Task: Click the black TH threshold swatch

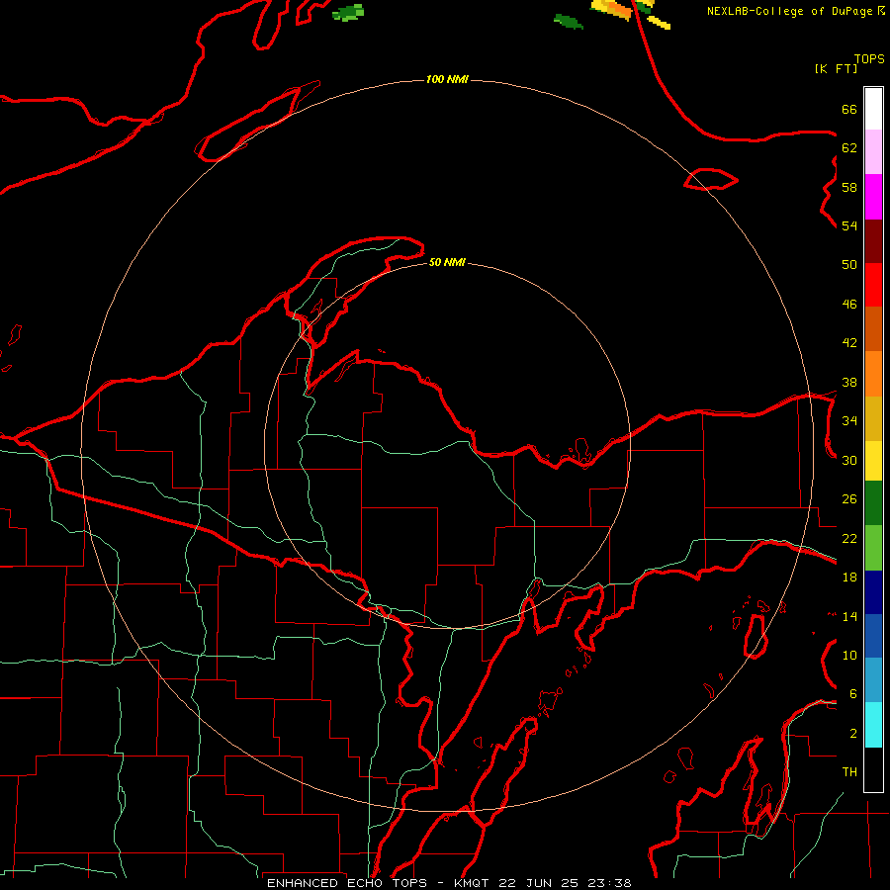Action: click(x=873, y=769)
